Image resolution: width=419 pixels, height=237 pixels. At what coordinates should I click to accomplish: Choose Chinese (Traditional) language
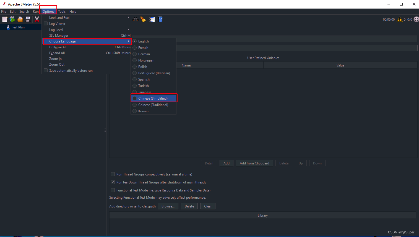click(x=153, y=105)
